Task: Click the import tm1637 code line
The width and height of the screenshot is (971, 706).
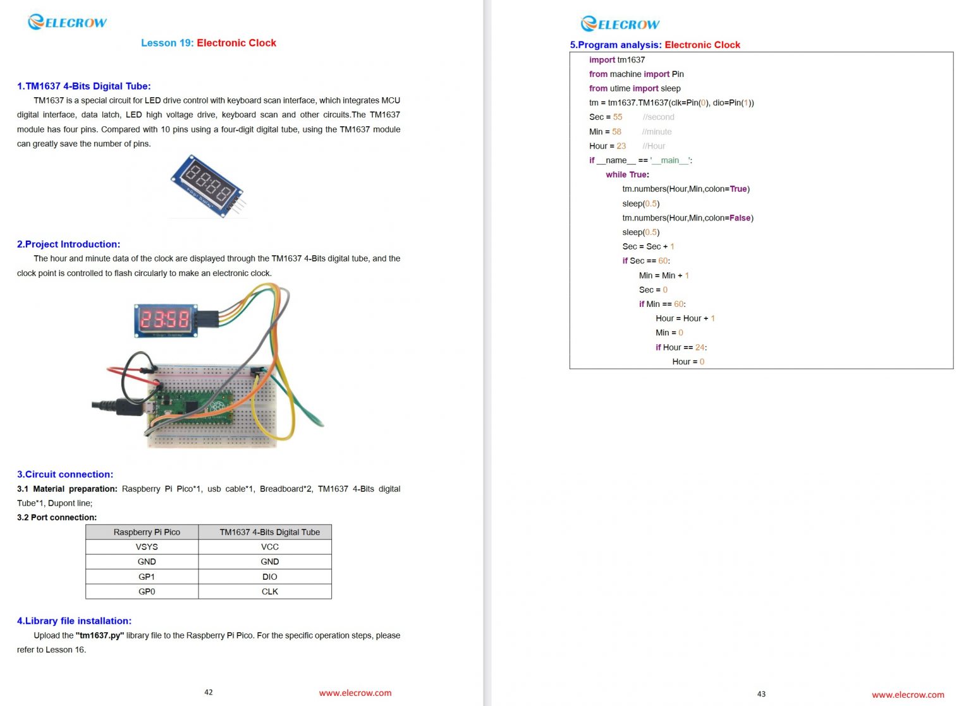Action: point(617,59)
